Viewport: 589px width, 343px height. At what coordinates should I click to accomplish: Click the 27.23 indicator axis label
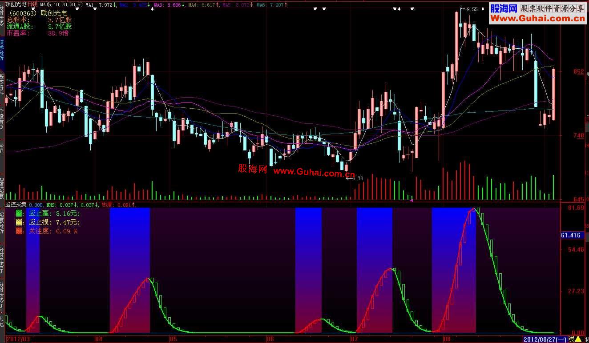click(577, 291)
